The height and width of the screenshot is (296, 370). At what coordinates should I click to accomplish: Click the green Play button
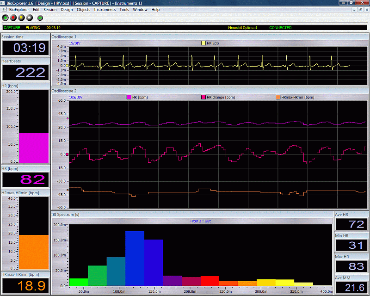(x=5, y=18)
